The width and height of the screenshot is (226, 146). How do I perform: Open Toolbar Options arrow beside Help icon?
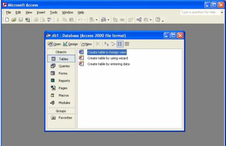pyautogui.click(x=163, y=21)
